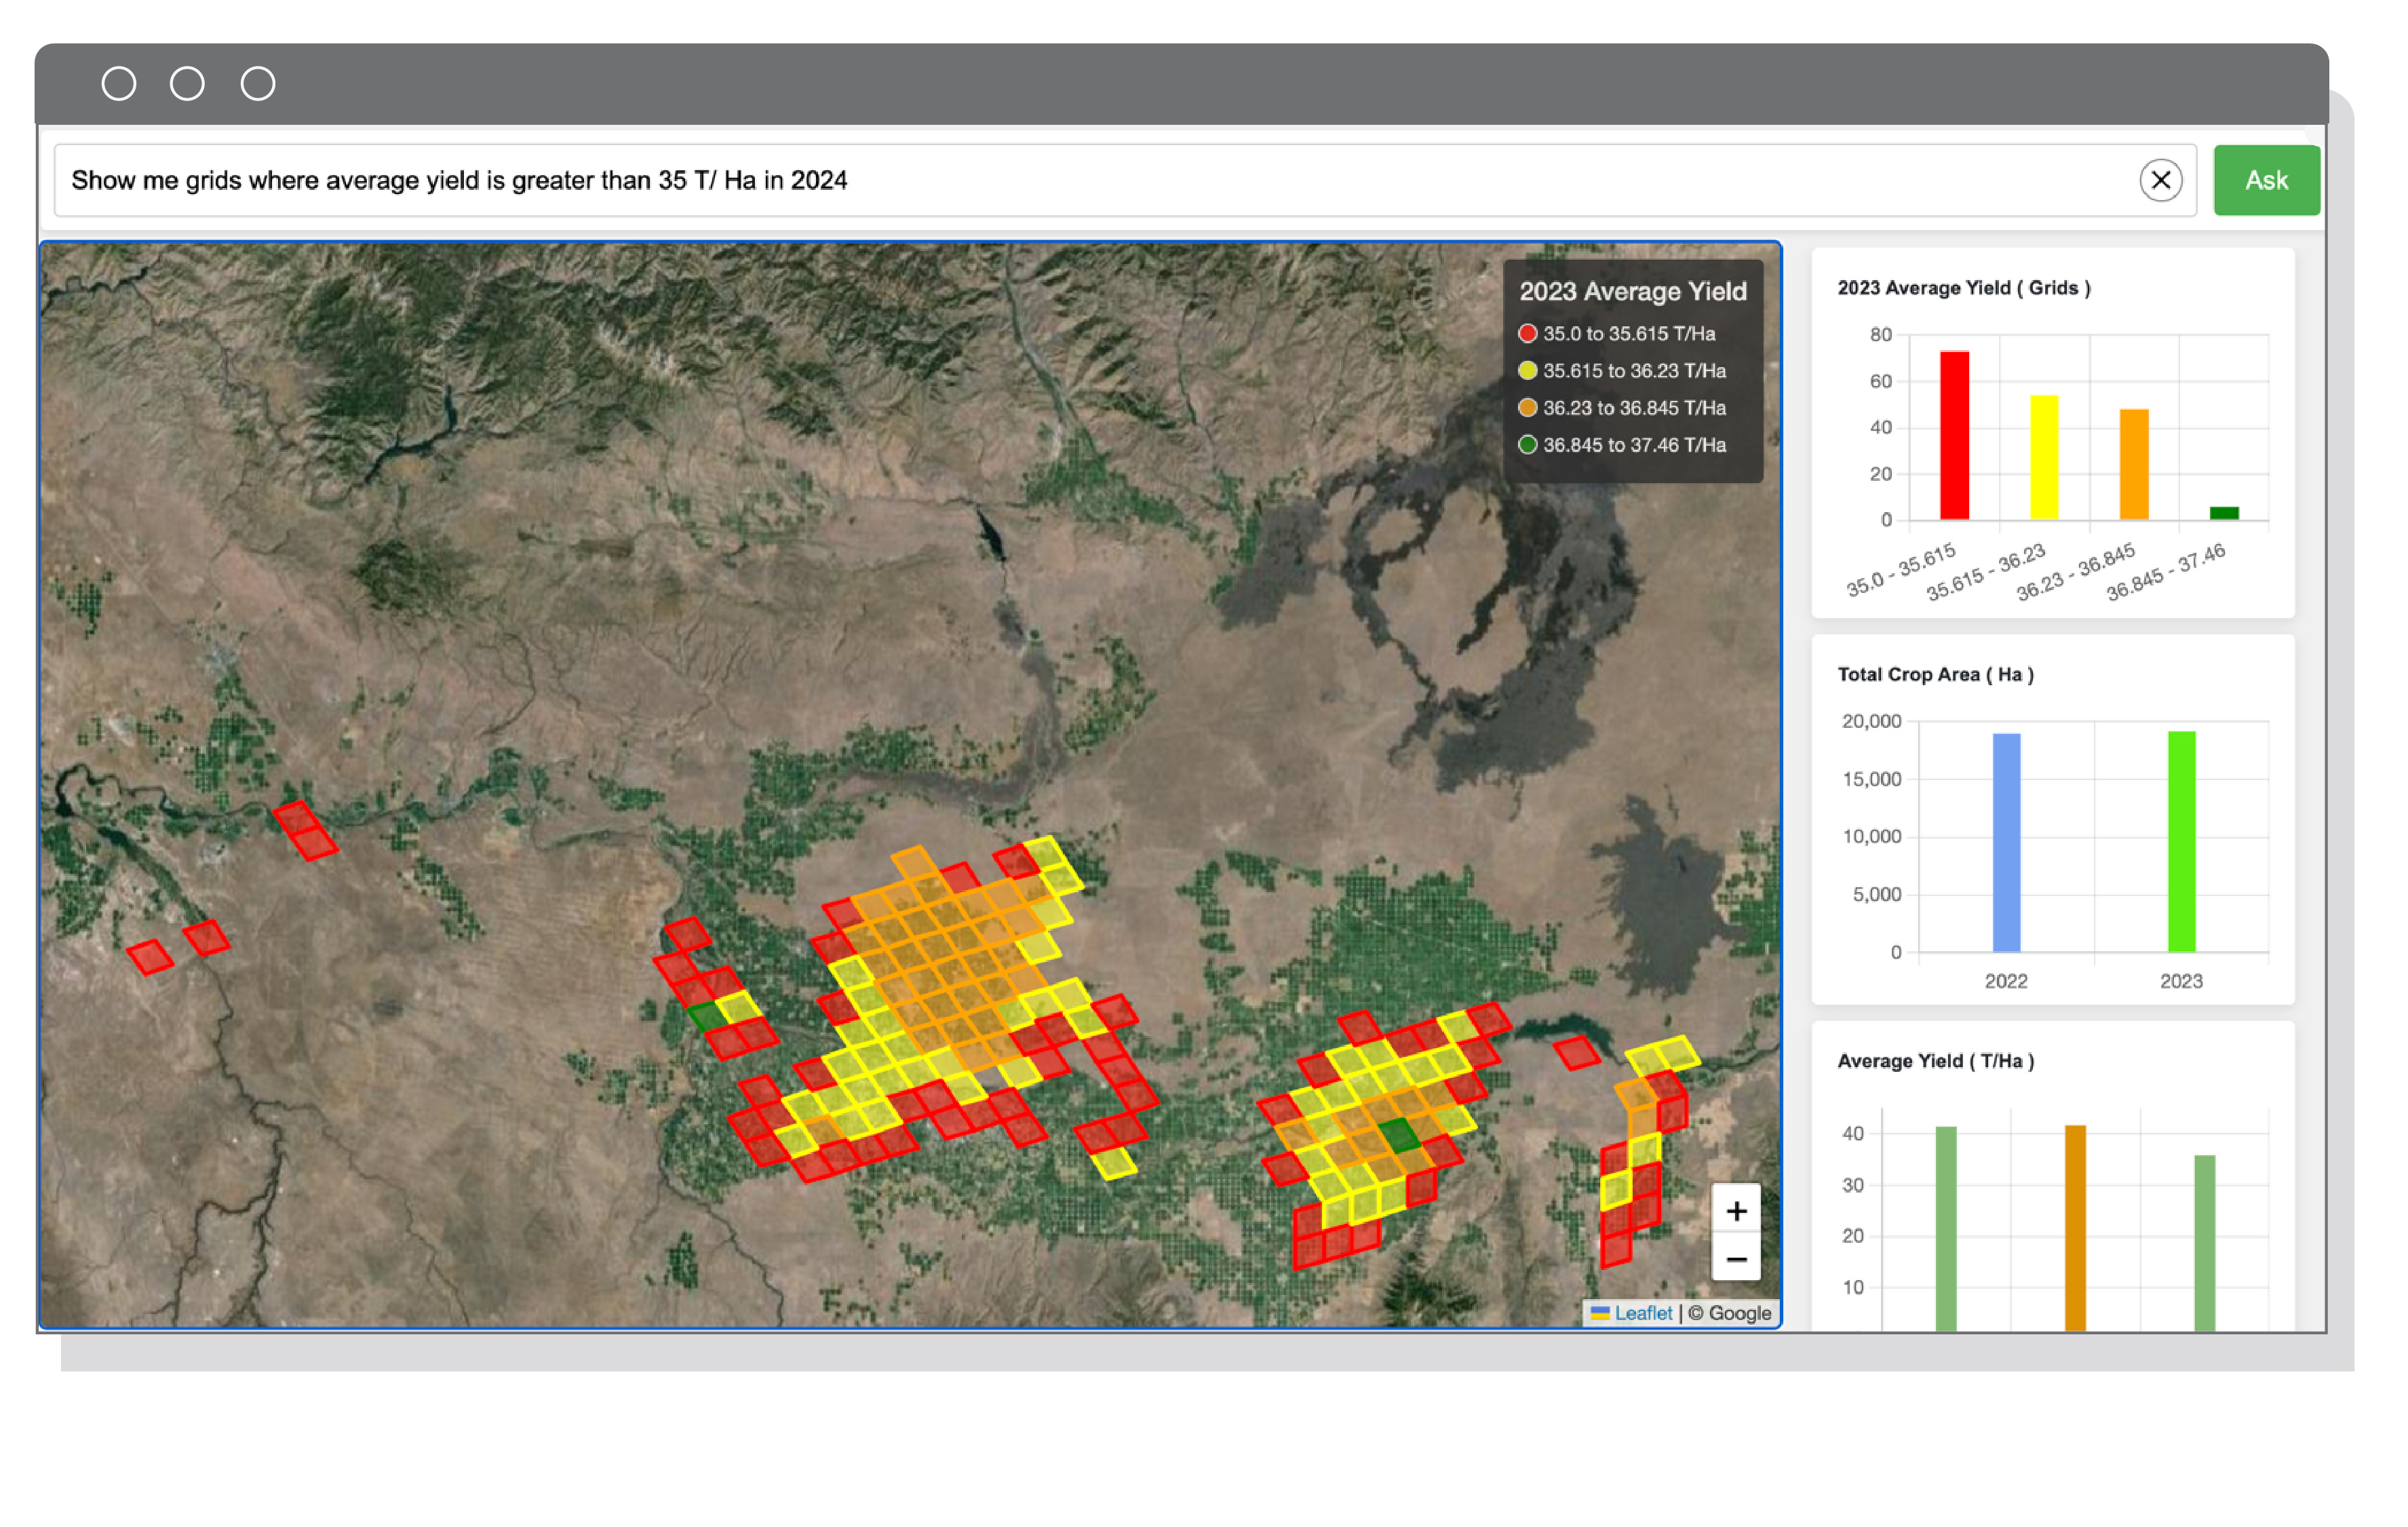The width and height of the screenshot is (2408, 1527).
Task: Click the '2023 Average Yield' legend heading
Action: (x=1633, y=291)
